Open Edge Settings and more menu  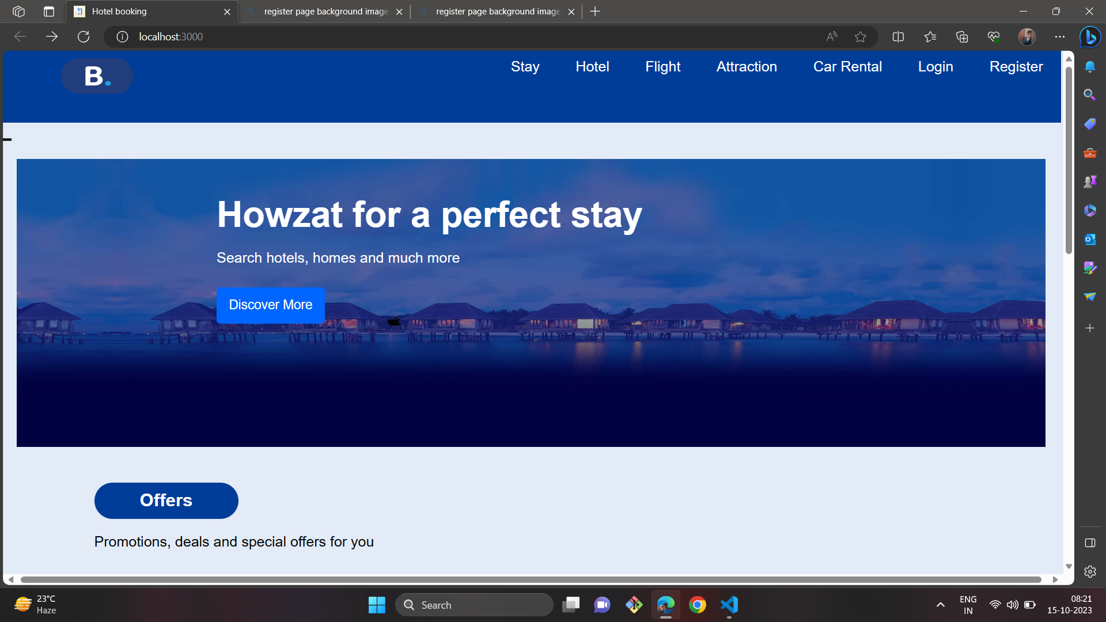[x=1060, y=37]
